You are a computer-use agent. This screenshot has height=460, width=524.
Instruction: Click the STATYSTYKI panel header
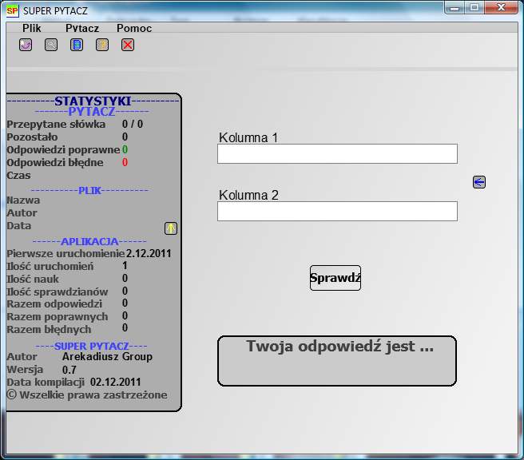[x=93, y=101]
